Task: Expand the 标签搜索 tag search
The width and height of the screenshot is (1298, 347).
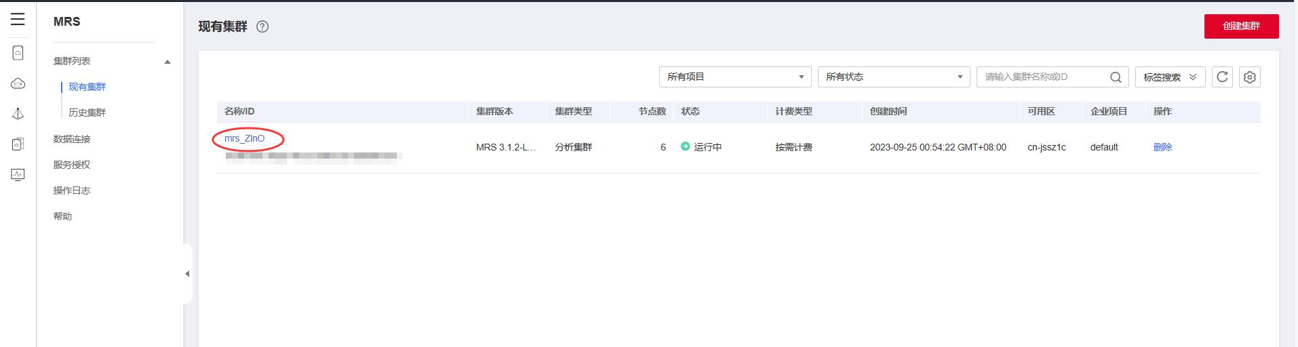Action: (x=1170, y=77)
